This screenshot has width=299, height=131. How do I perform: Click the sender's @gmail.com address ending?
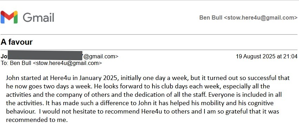click(100, 57)
